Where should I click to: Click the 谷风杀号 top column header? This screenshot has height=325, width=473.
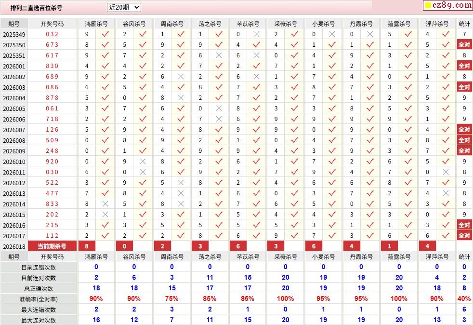(x=134, y=24)
